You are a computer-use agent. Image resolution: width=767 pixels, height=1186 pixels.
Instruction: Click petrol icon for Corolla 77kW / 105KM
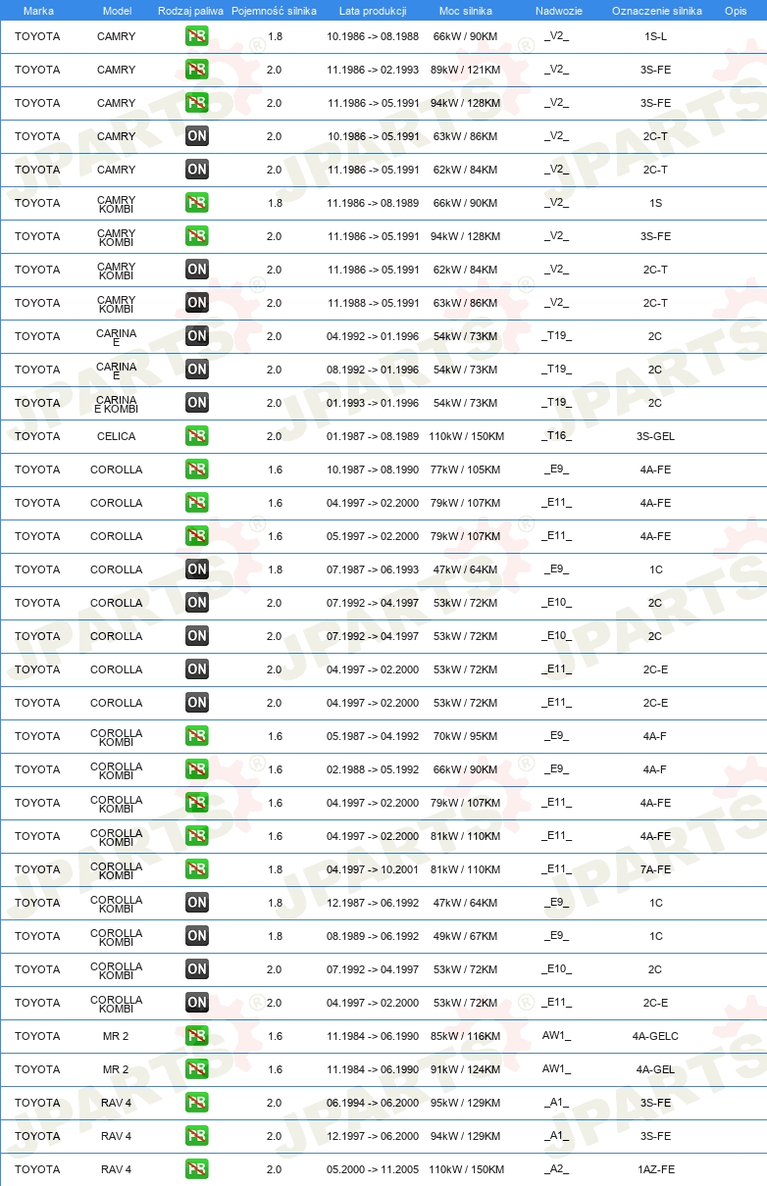[x=197, y=469]
